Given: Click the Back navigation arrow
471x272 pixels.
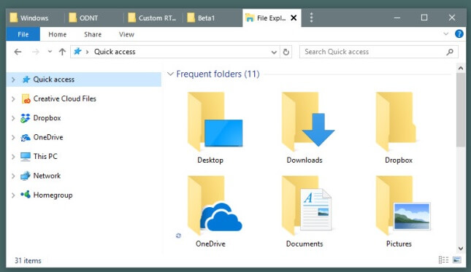Looking at the screenshot, I should (x=18, y=52).
